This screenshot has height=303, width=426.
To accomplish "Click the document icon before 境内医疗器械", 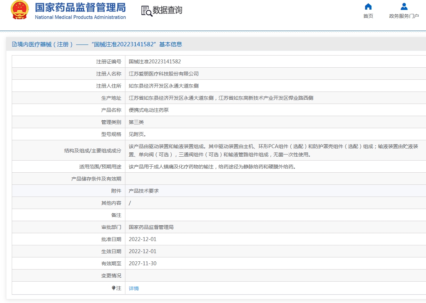I will click(x=14, y=44).
